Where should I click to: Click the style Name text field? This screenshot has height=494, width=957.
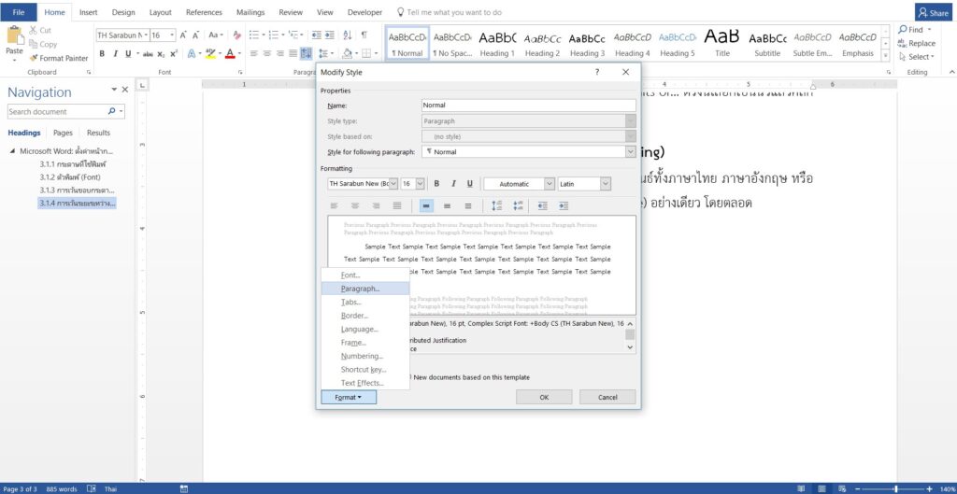tap(528, 106)
